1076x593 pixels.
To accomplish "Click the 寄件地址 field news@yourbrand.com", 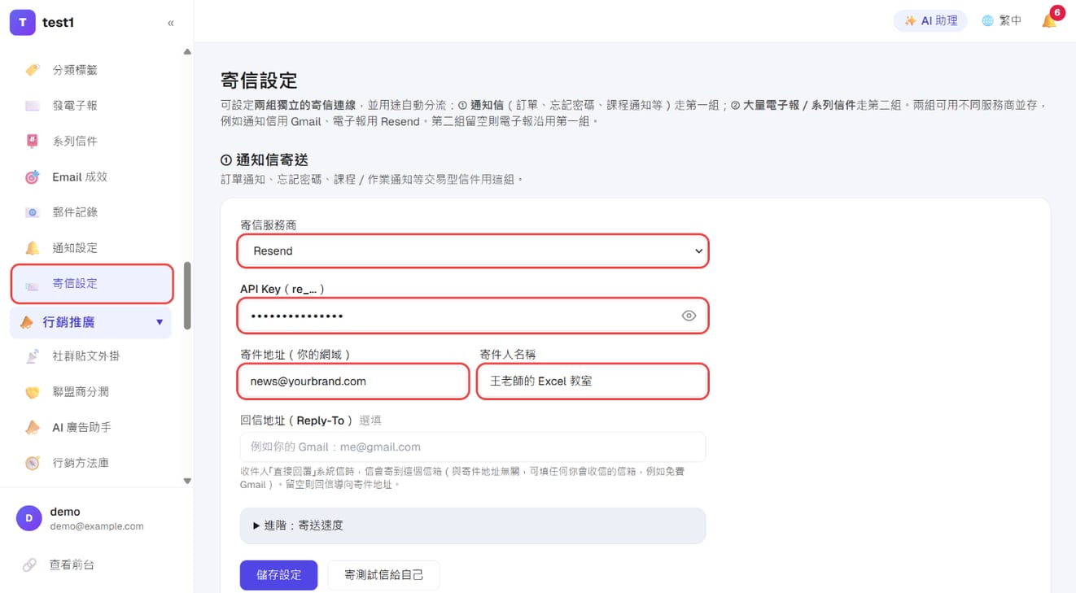I will pyautogui.click(x=353, y=382).
